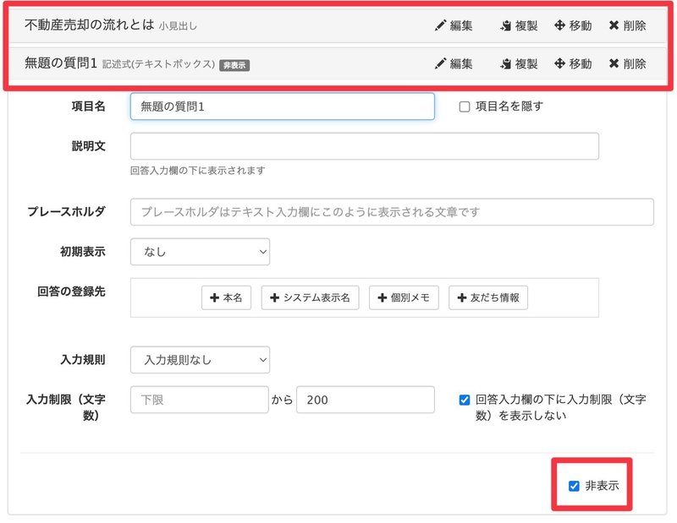Screen dimensions: 677x523
Task: Add システム表示名 as answer destination
Action: (x=310, y=297)
